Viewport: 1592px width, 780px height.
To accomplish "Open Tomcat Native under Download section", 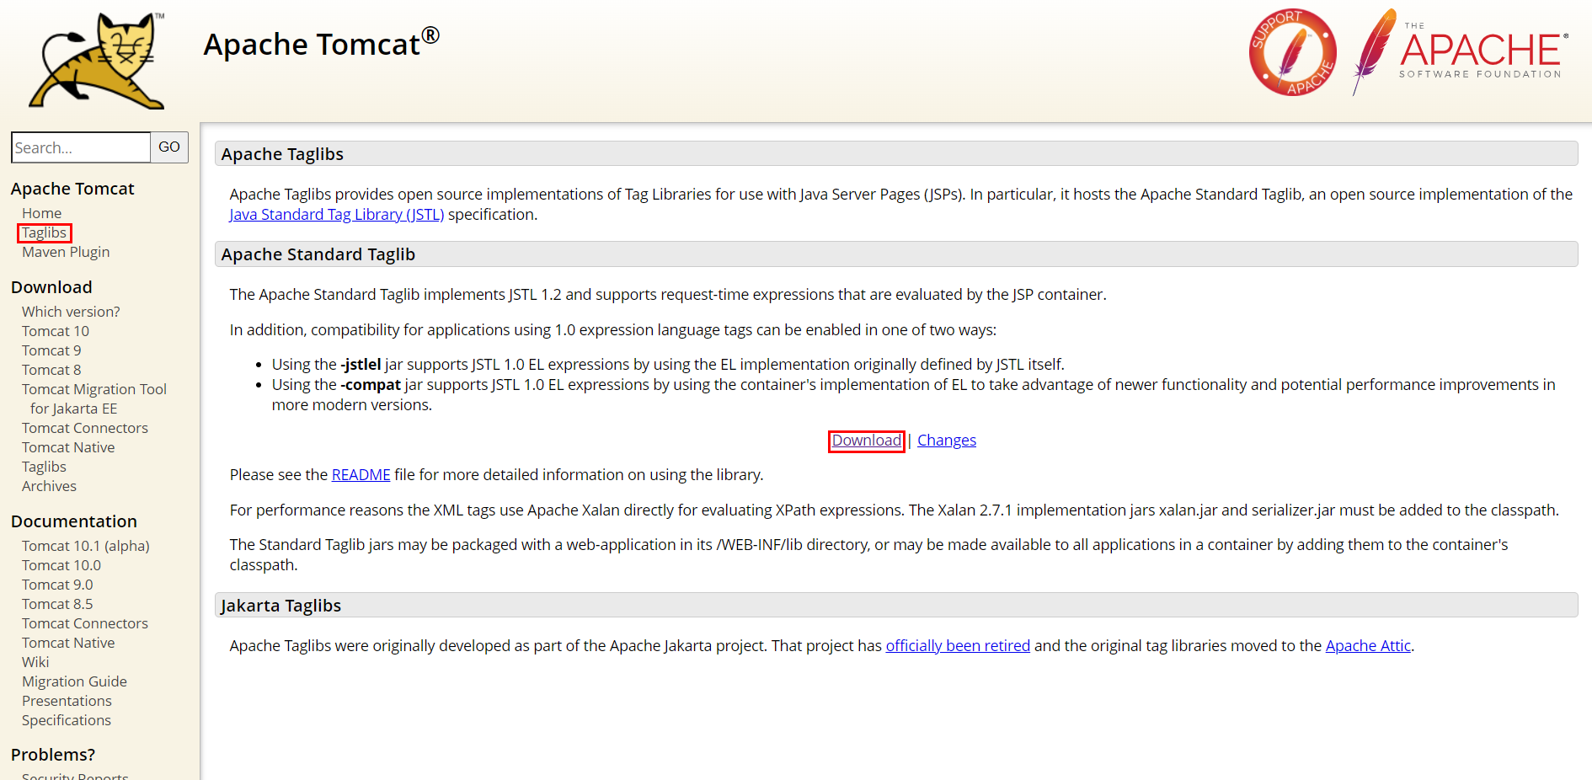I will tap(68, 447).
